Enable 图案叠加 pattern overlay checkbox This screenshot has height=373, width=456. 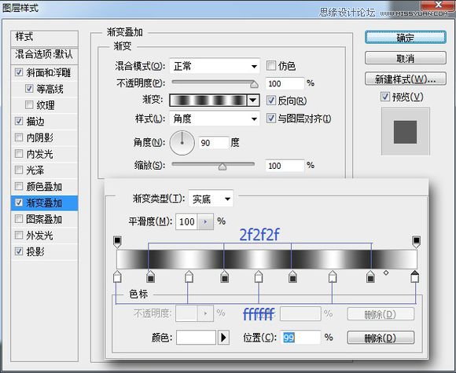(19, 218)
